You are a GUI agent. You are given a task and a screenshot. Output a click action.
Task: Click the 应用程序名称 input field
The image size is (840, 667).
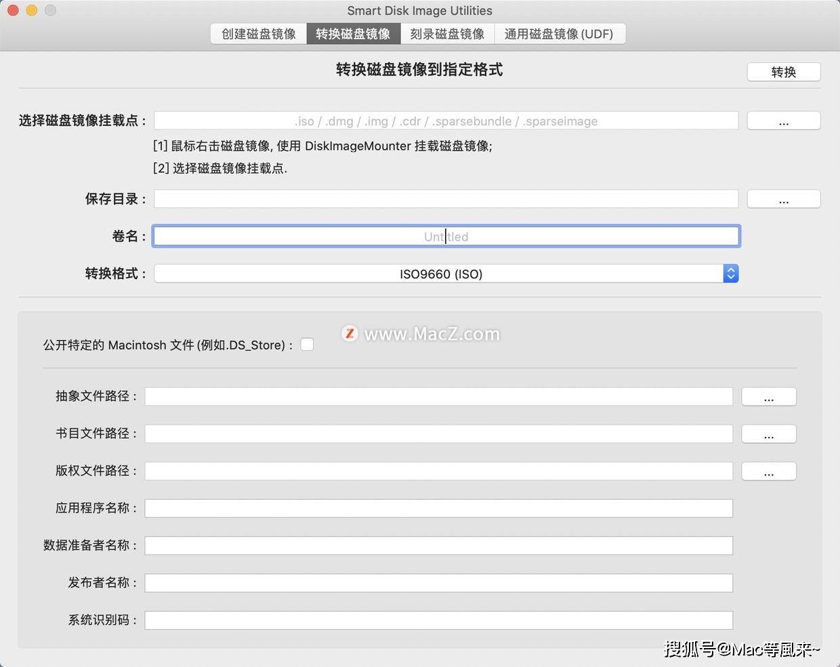(440, 508)
